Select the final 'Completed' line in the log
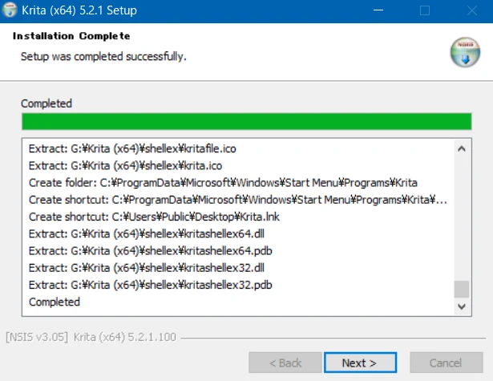The width and height of the screenshot is (493, 381). [55, 302]
